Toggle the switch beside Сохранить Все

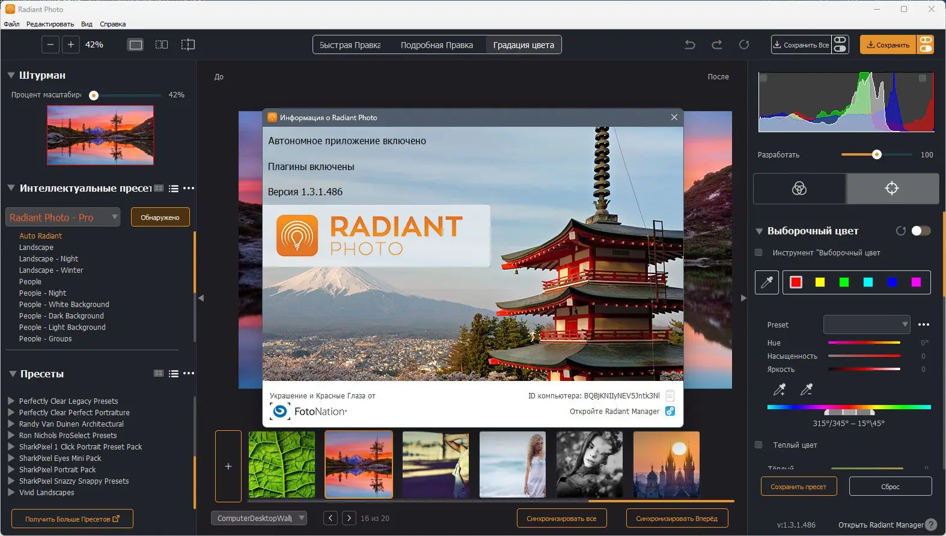[840, 44]
